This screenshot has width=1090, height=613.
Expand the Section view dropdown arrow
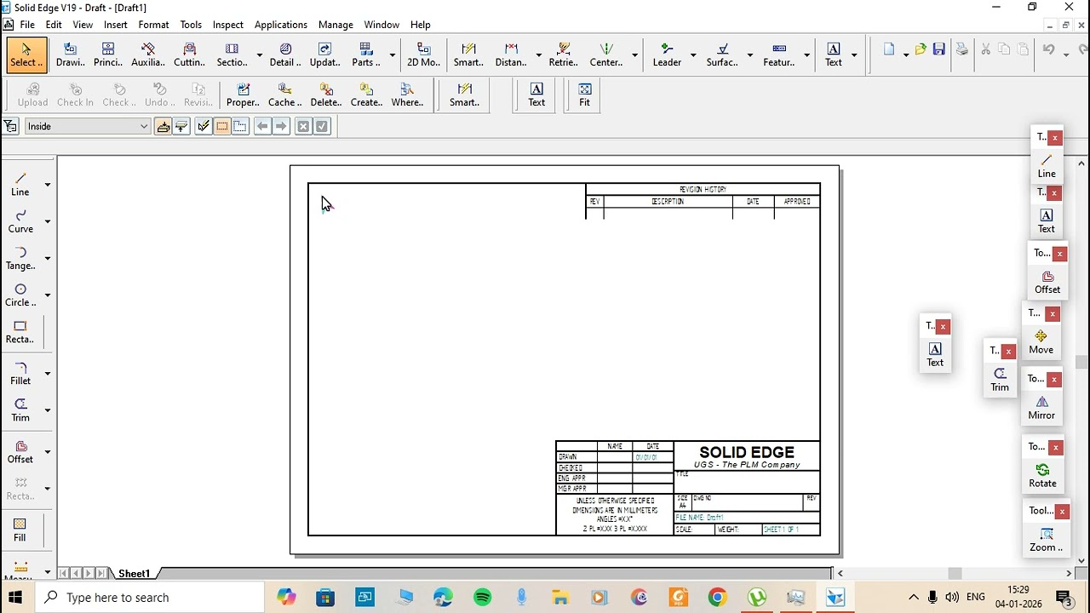tap(259, 55)
